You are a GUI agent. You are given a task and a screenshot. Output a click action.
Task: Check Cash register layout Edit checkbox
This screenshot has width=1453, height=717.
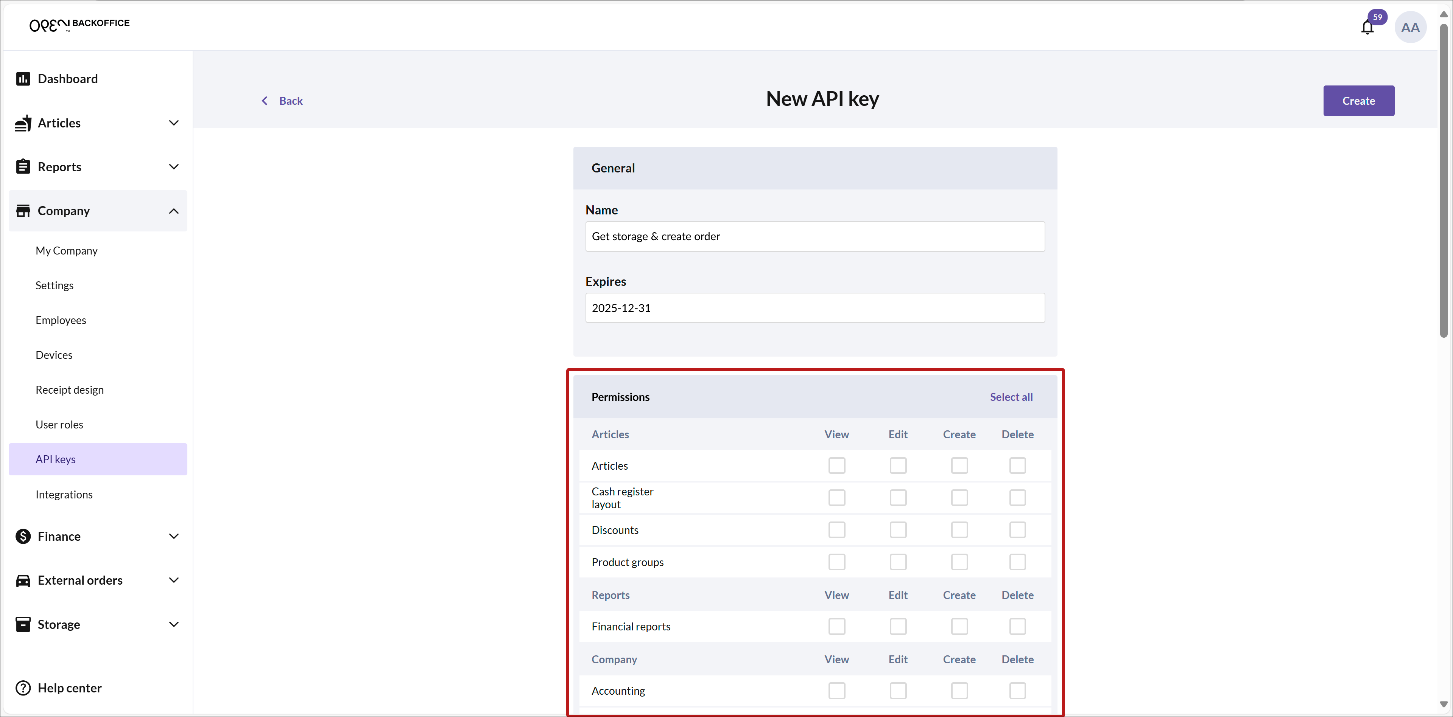[x=898, y=498]
